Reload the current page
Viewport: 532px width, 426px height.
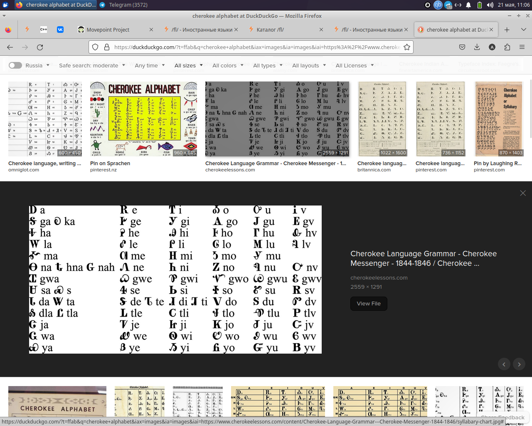tap(40, 47)
